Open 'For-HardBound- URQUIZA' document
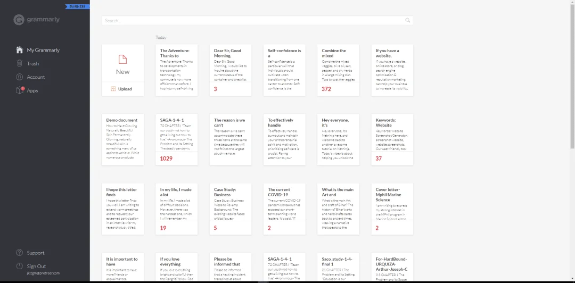Screen dimensions: 575x283 [392, 267]
